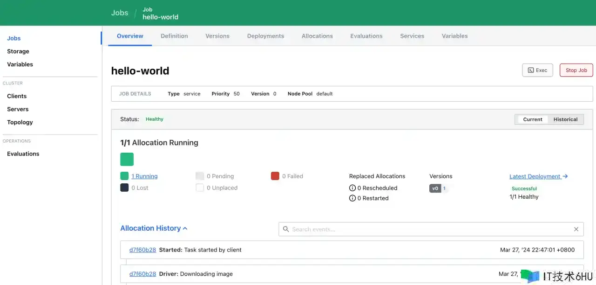Open Storage from the sidebar
Screen dimensions: 596x285
(x=18, y=52)
